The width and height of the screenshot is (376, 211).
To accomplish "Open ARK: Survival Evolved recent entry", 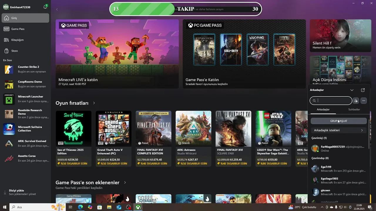I will 26,144.
